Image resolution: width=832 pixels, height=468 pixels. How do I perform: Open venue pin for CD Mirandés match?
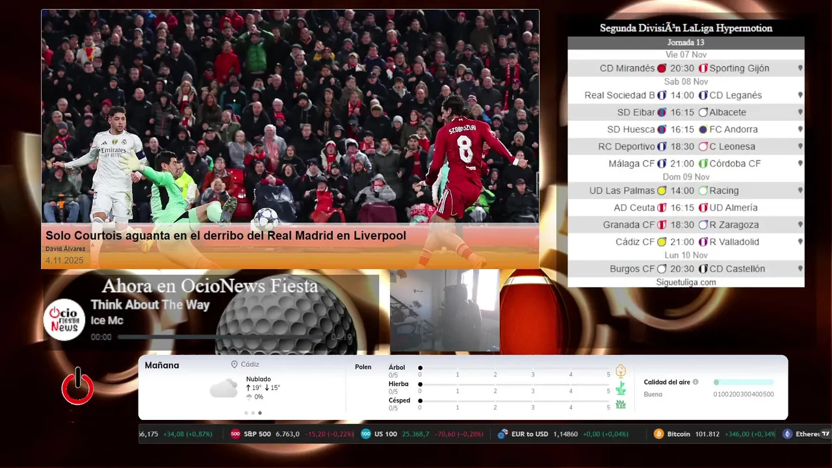click(x=800, y=68)
